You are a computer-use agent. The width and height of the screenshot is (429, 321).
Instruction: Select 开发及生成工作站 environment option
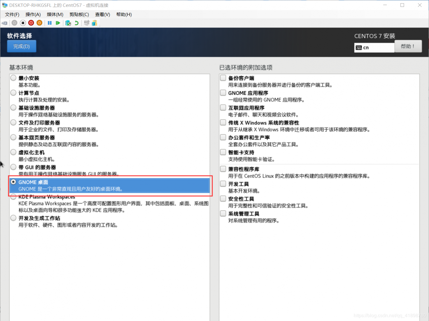point(13,218)
